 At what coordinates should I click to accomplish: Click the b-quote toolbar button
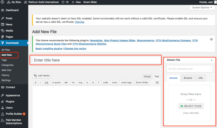(x=56, y=82)
